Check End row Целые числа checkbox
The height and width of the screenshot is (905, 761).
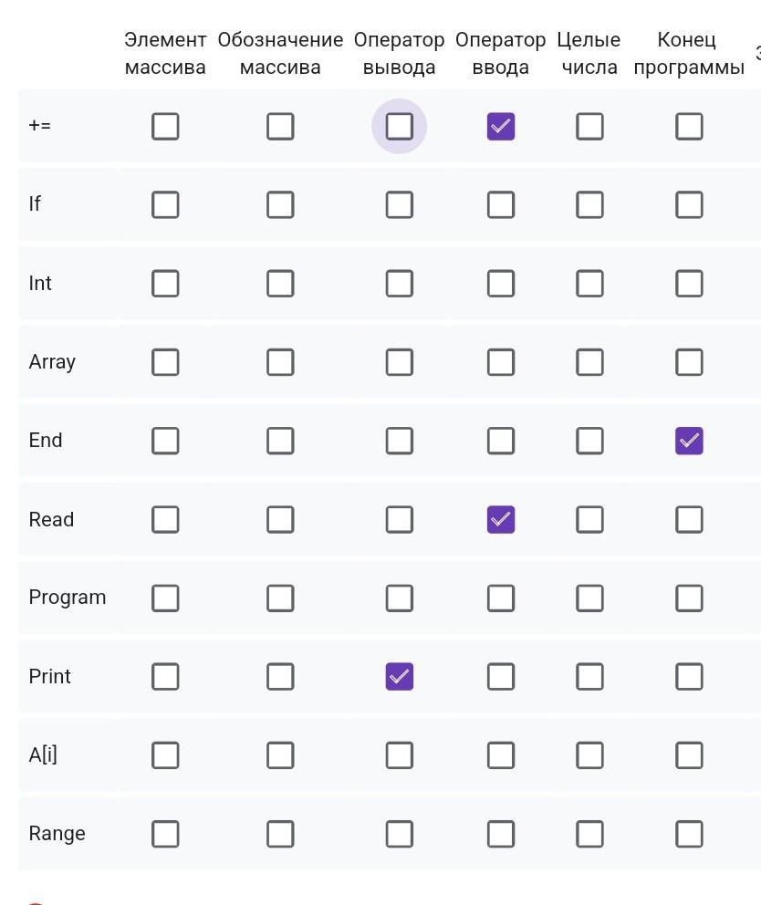click(x=589, y=441)
